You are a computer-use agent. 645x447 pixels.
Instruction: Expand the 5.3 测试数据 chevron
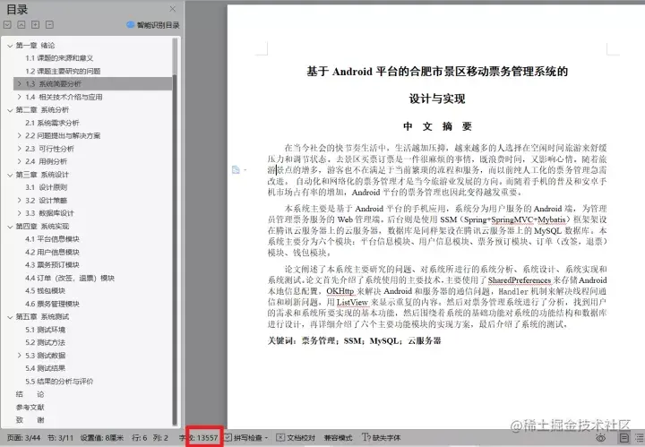(x=20, y=356)
